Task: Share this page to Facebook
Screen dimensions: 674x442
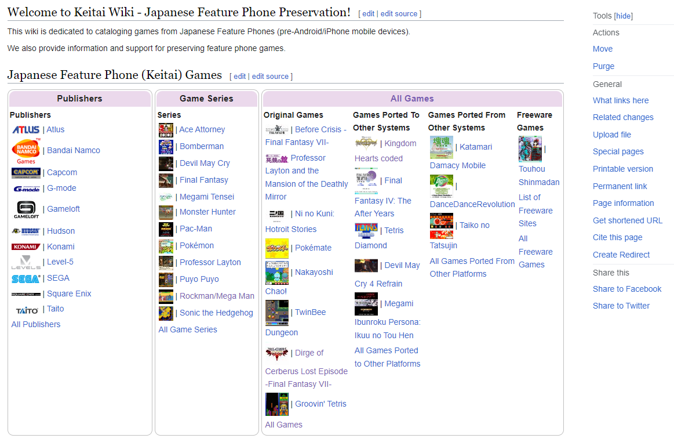Action: coord(627,289)
